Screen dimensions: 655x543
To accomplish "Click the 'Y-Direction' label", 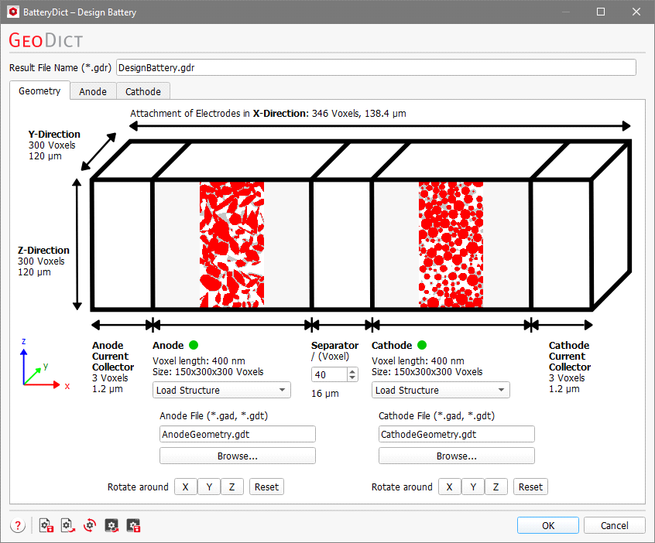I will pos(54,134).
